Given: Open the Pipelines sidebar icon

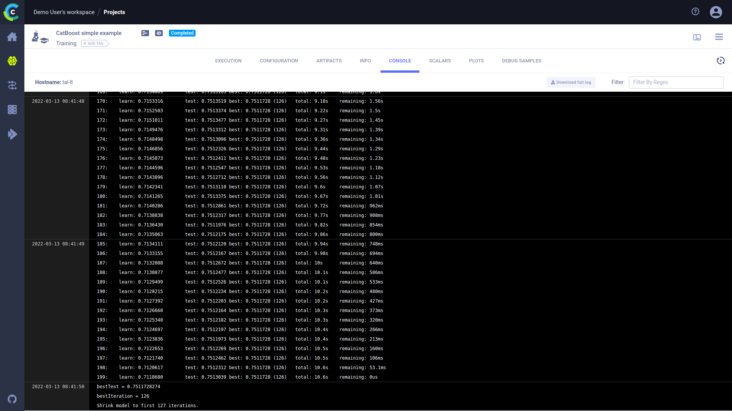Looking at the screenshot, I should [12, 85].
